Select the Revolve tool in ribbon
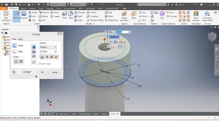Viewport: 219px width, 123px height. [x=24, y=15]
